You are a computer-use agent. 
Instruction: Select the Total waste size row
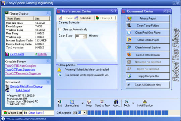(28, 47)
